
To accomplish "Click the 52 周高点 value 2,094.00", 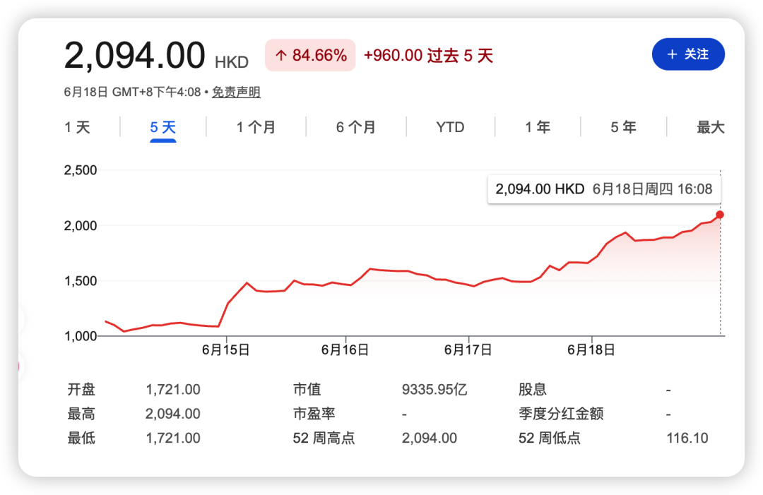I will pyautogui.click(x=430, y=438).
